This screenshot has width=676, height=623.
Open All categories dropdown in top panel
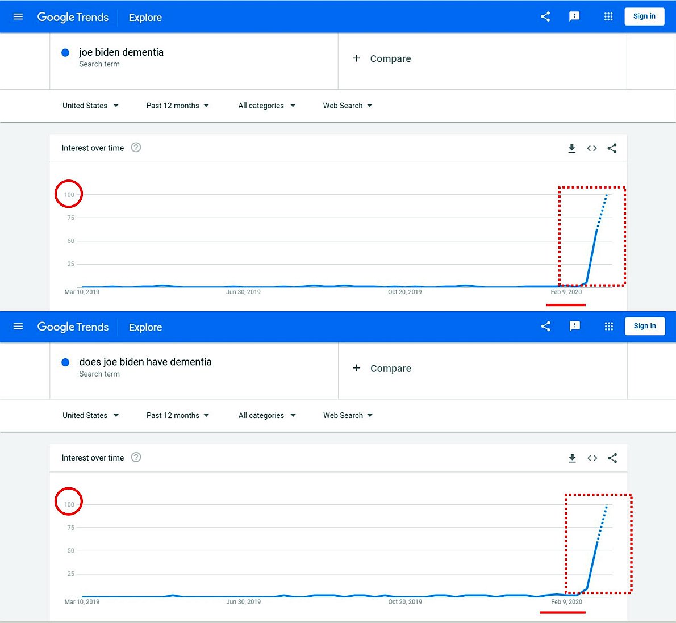point(266,106)
